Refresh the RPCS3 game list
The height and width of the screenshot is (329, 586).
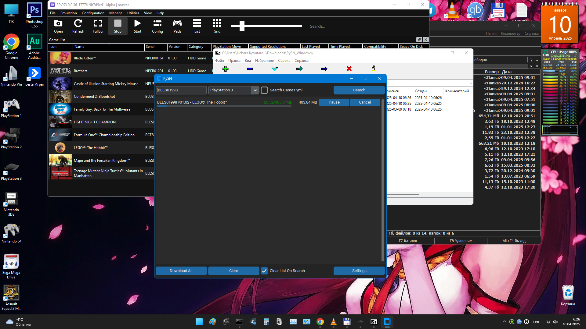click(x=78, y=26)
